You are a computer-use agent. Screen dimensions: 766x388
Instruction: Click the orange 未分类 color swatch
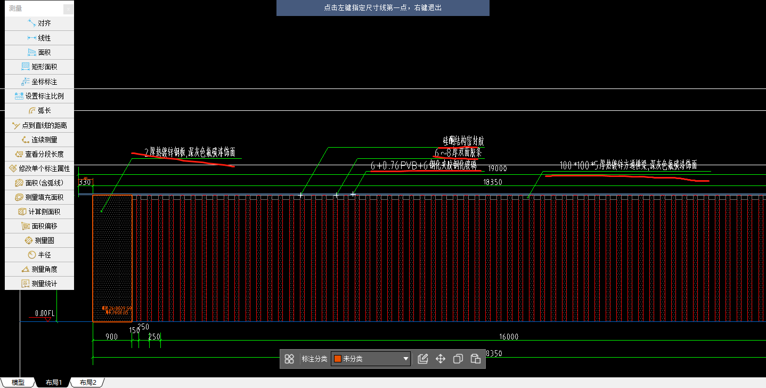[x=337, y=359]
